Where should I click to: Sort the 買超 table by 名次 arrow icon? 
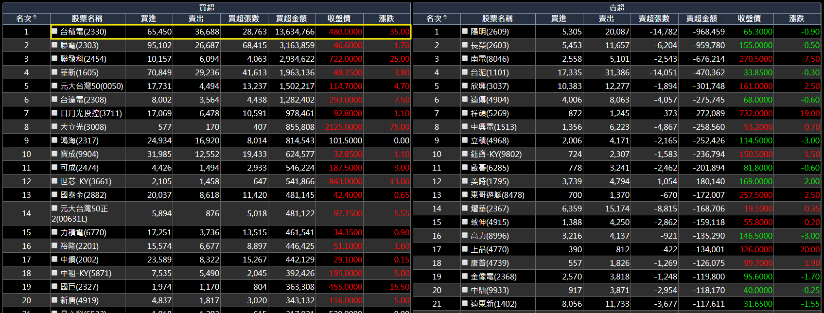(x=35, y=18)
